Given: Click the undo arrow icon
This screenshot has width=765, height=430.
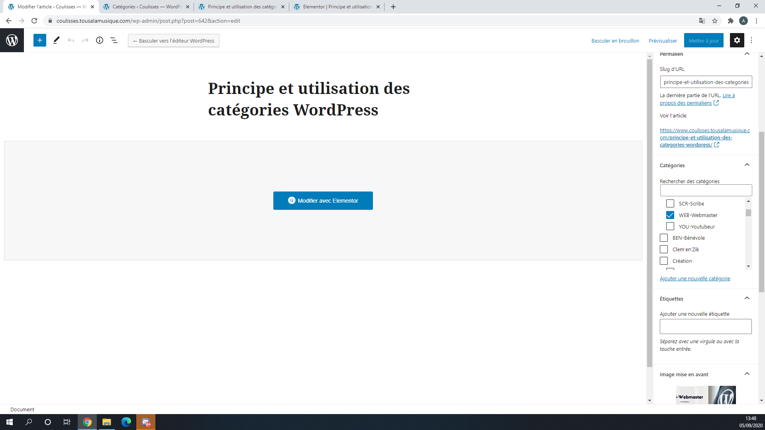Looking at the screenshot, I should pyautogui.click(x=71, y=40).
